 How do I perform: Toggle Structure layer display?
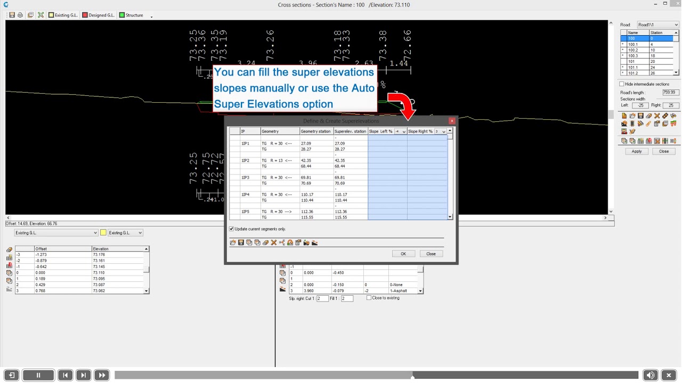pos(131,15)
